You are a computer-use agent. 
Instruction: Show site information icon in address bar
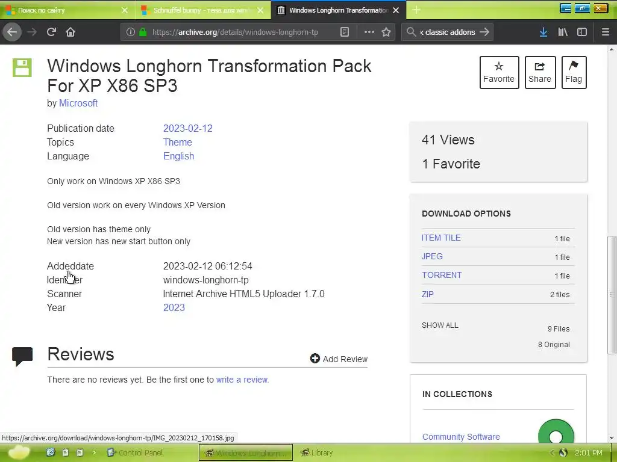pos(131,32)
